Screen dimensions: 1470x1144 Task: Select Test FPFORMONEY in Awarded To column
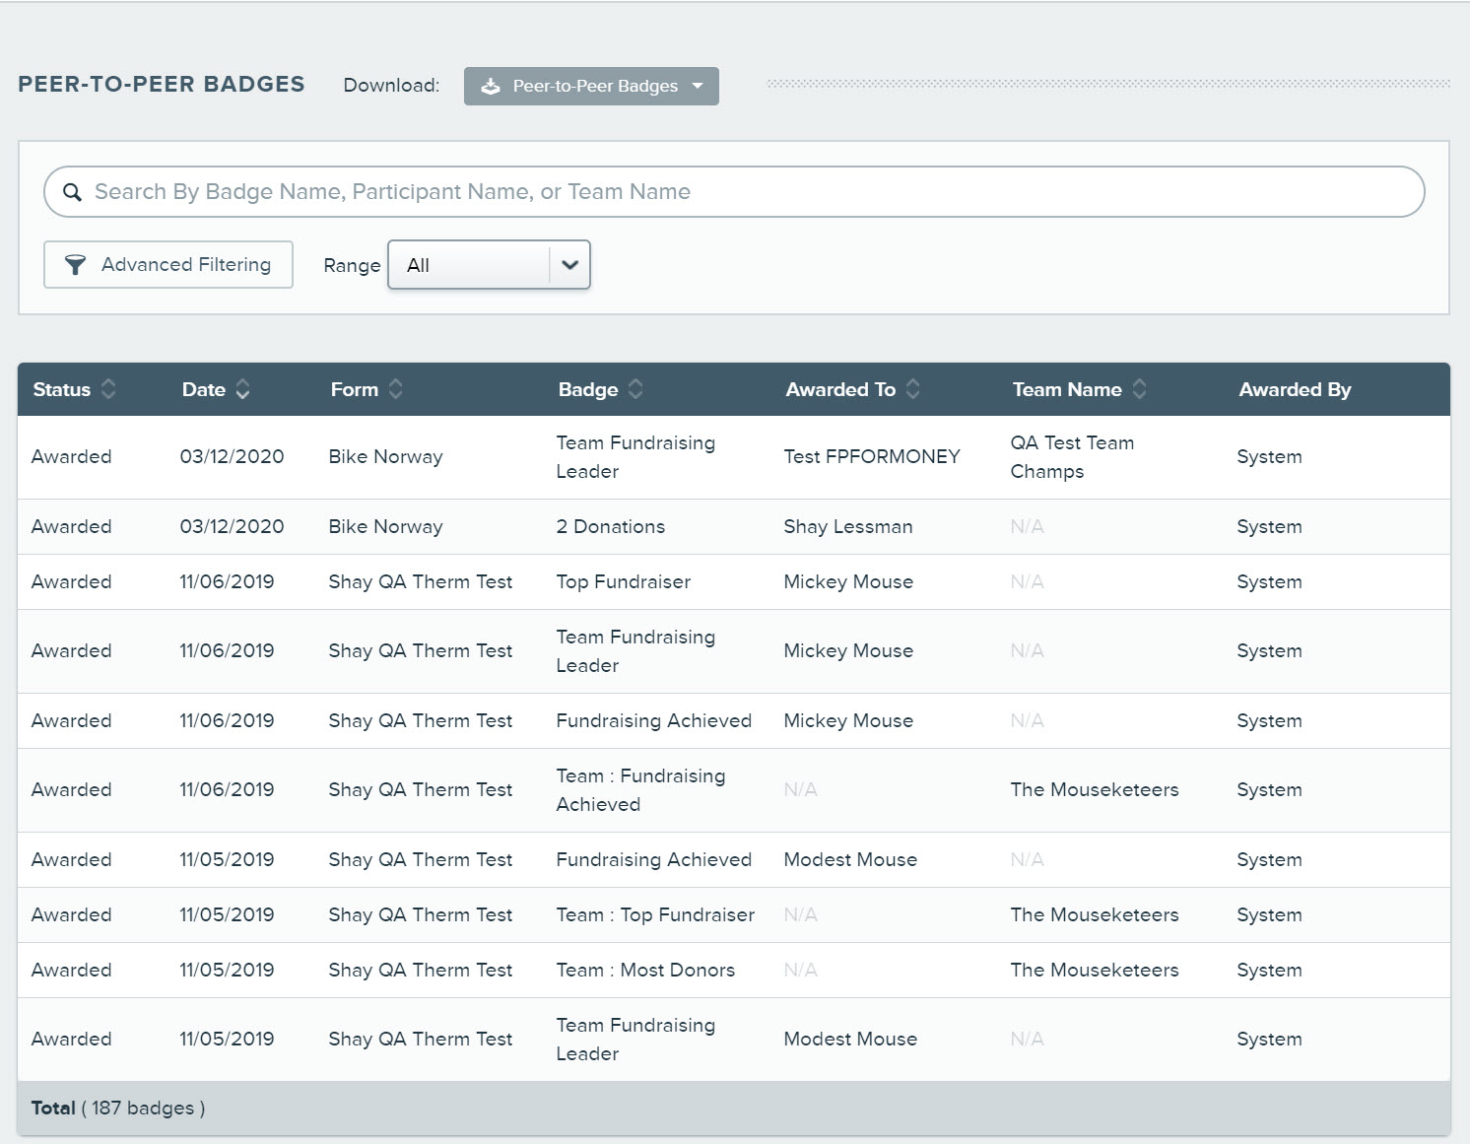(872, 457)
